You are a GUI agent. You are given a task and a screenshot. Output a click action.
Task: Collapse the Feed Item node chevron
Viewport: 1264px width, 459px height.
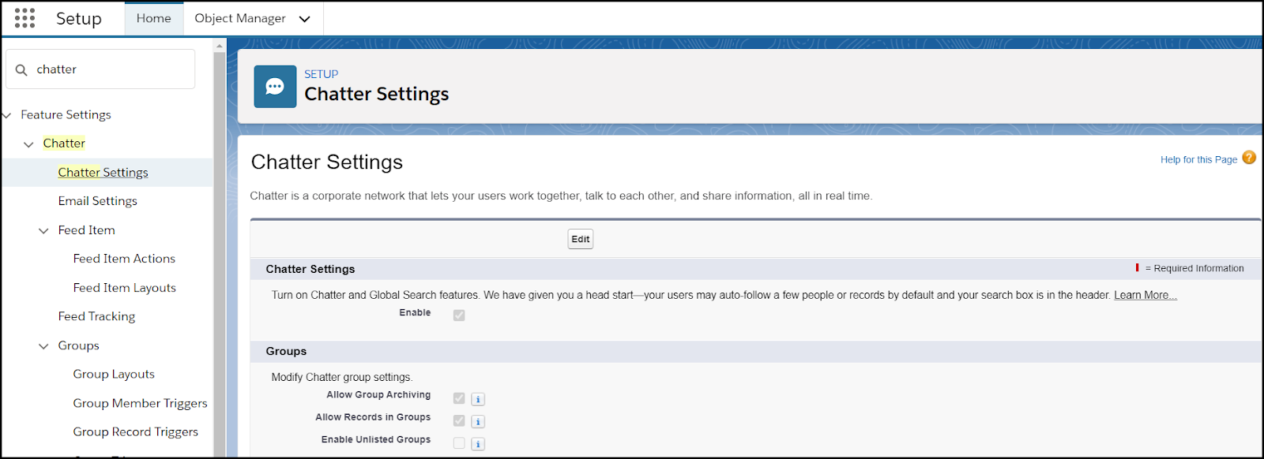[43, 231]
